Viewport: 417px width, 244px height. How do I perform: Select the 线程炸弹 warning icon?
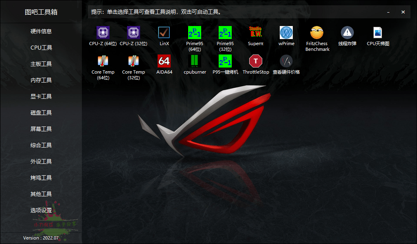pyautogui.click(x=347, y=33)
